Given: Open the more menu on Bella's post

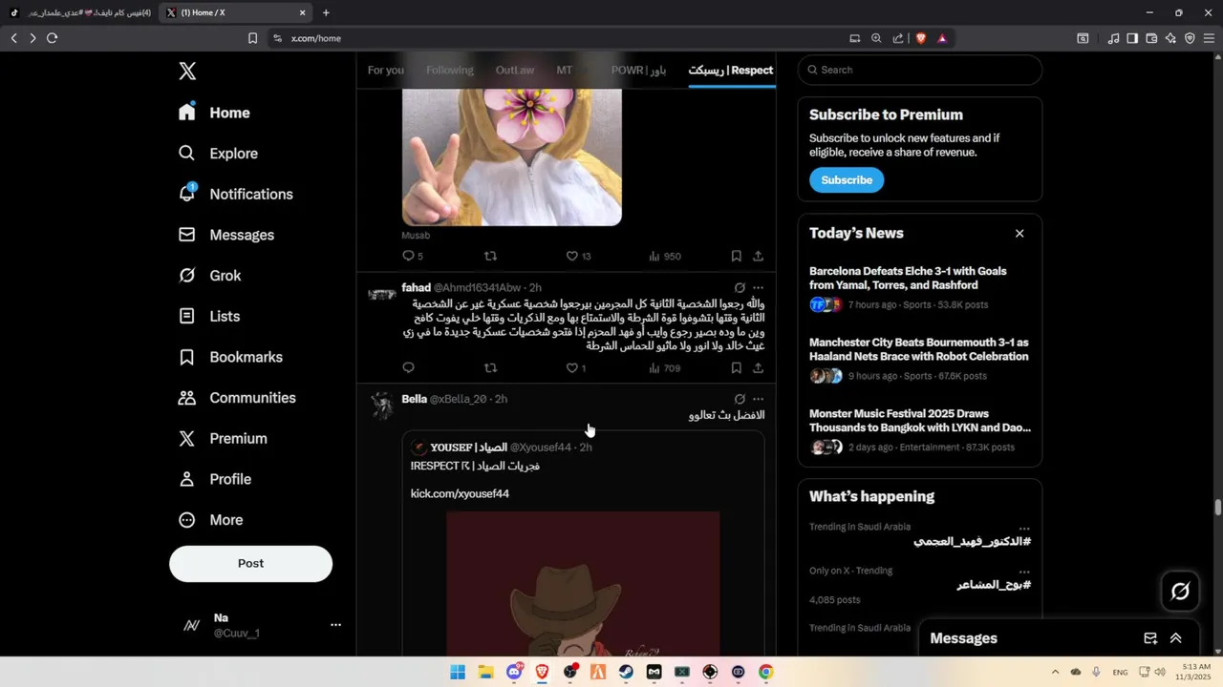Looking at the screenshot, I should coord(758,399).
